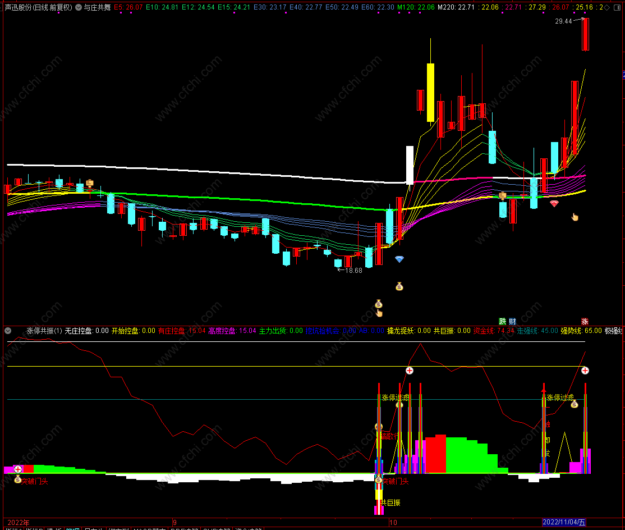Select the tall yellow candlestick

point(430,92)
